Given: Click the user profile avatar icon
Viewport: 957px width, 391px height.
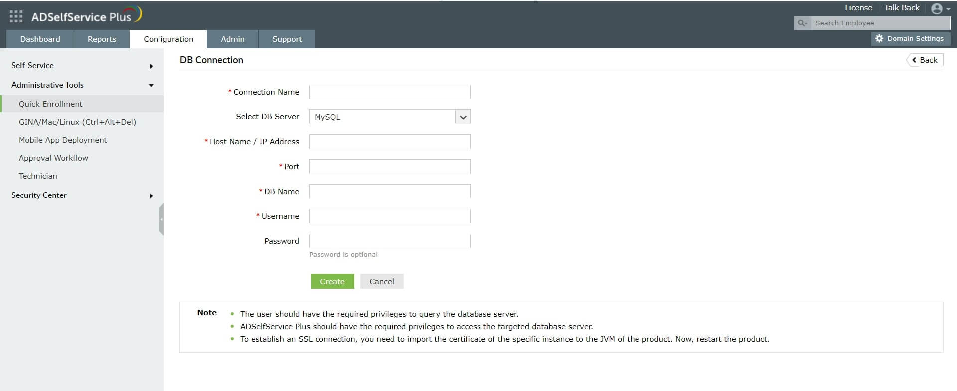Looking at the screenshot, I should pos(937,8).
